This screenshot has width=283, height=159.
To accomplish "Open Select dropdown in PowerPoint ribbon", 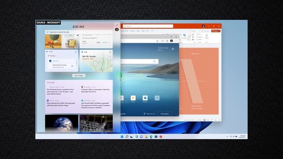I will (199, 39).
